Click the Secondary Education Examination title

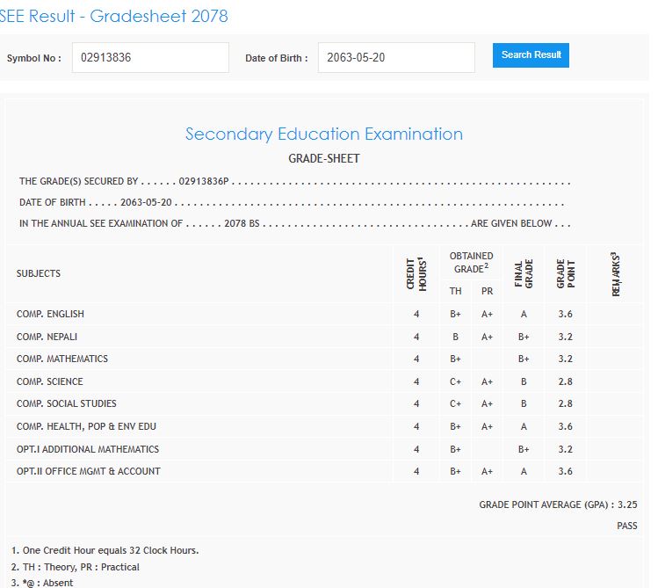pyautogui.click(x=323, y=134)
